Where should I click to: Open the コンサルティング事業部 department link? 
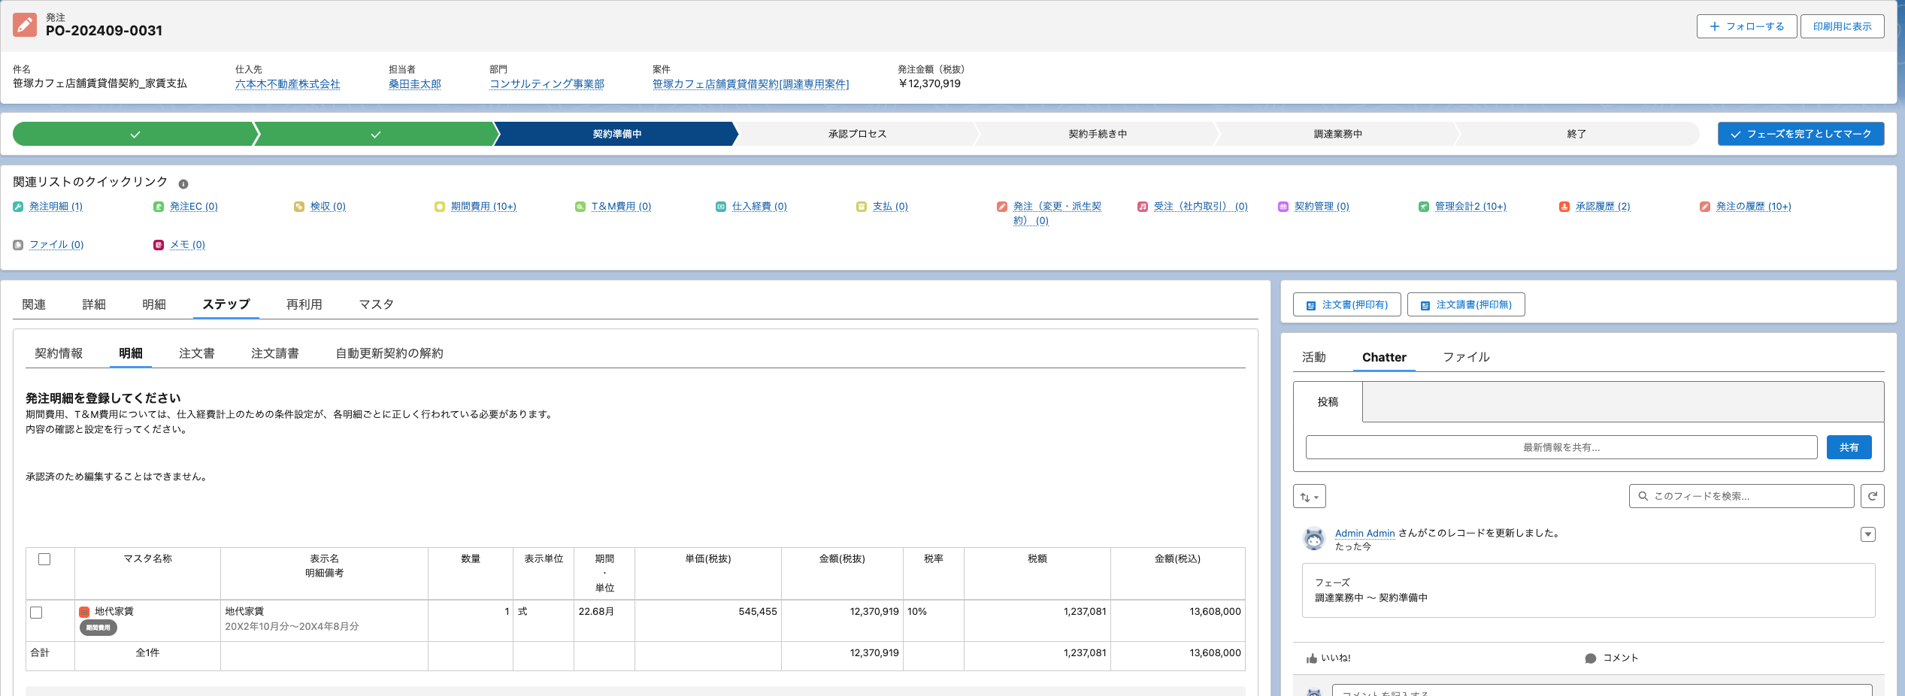[x=547, y=84]
